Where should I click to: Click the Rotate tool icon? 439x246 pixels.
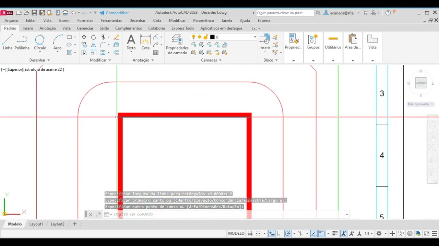(94, 37)
